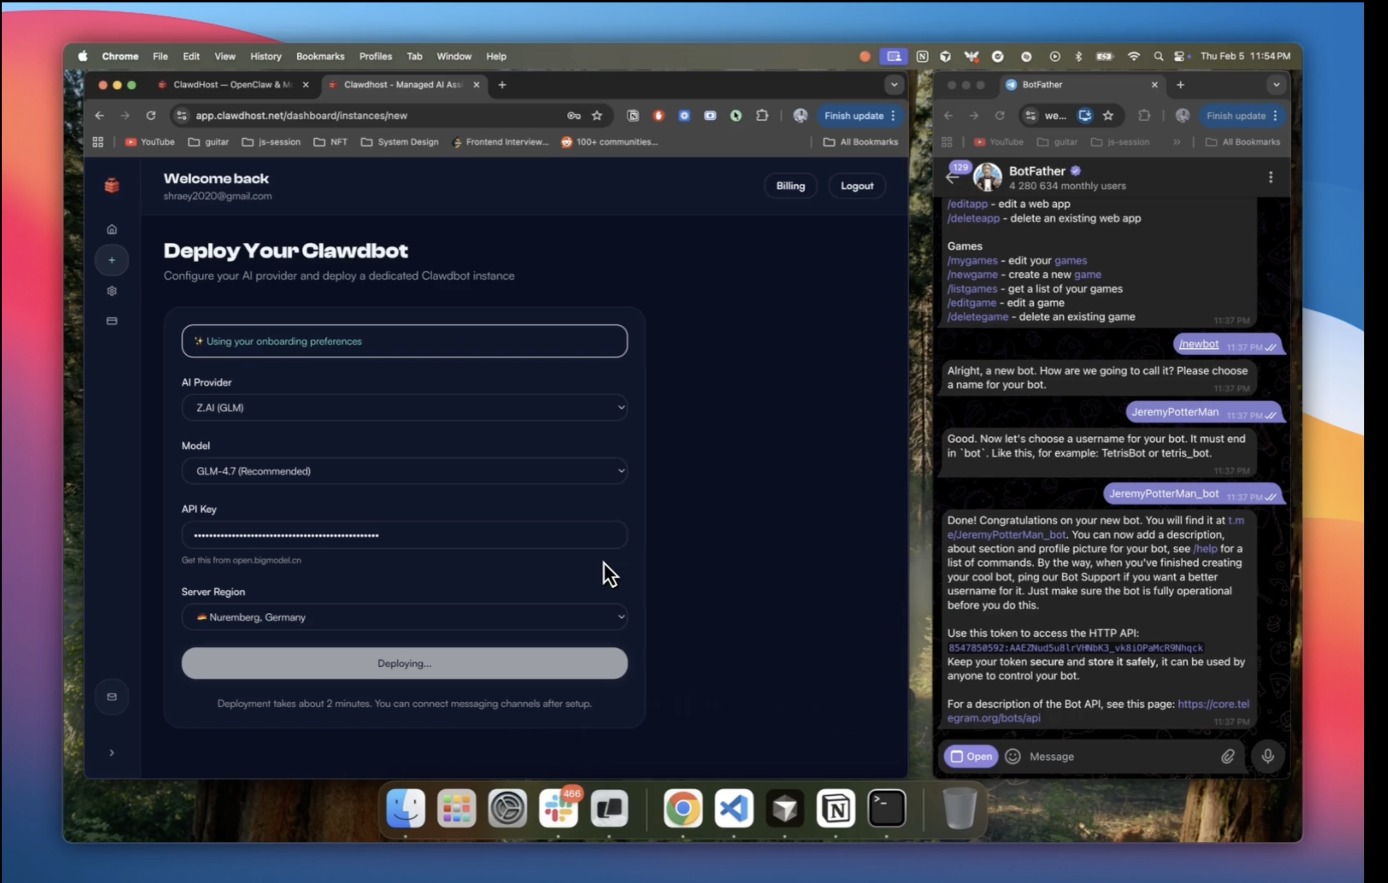The image size is (1388, 883).
Task: Click the Deploying progress bar
Action: click(404, 664)
